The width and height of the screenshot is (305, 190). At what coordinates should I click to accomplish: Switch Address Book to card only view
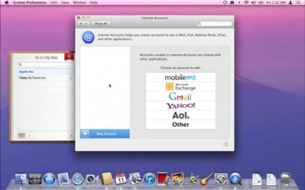[29, 135]
